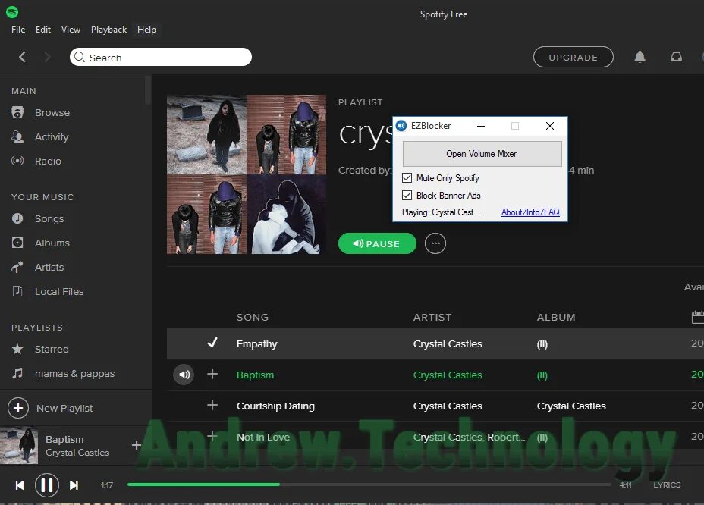
Task: Click the now-playing Baptism album thumbnail
Action: coord(19,445)
